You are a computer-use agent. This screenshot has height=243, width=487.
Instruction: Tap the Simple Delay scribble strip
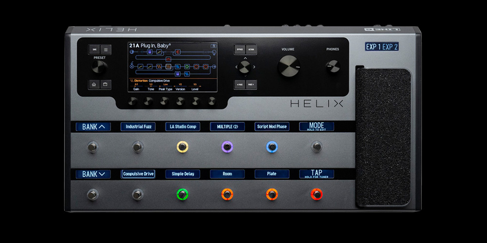(183, 174)
